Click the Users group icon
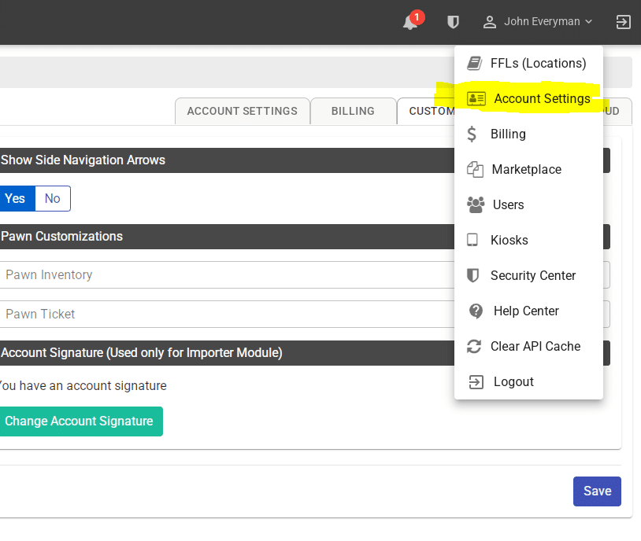 476,204
